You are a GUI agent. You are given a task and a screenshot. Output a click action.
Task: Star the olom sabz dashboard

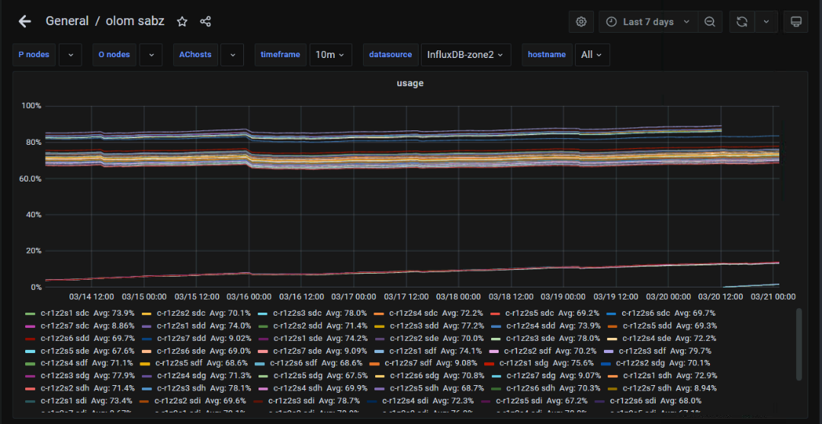[x=182, y=21]
